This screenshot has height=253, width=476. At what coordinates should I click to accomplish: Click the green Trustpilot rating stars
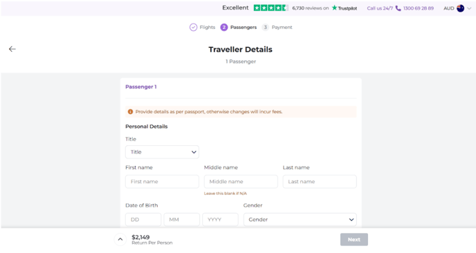pos(271,8)
